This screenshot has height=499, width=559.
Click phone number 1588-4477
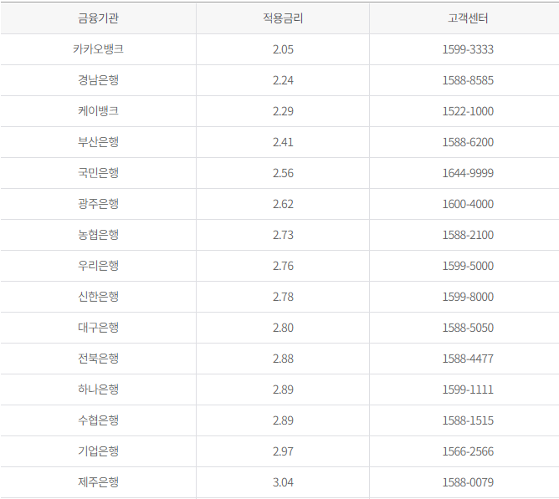tap(468, 359)
